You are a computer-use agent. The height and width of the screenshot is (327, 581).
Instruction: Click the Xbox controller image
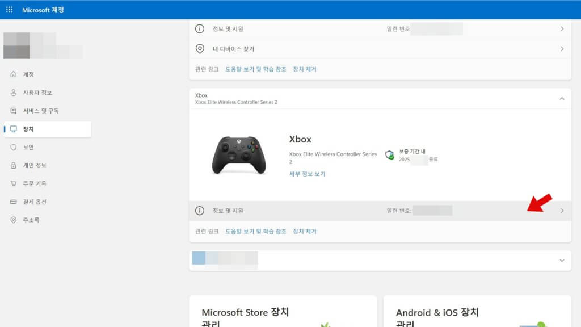click(238, 155)
